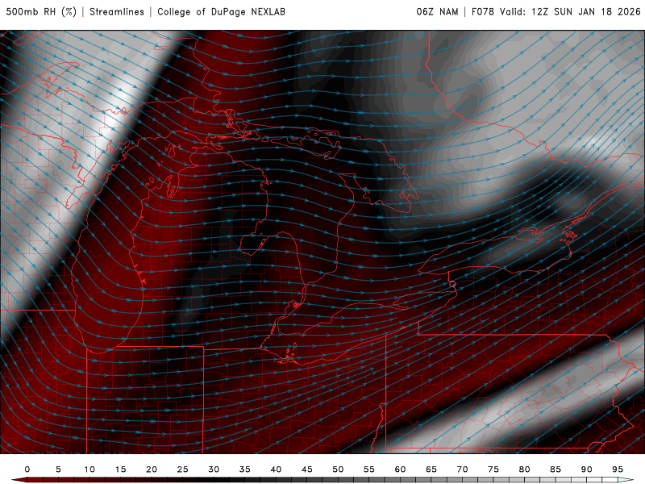Click the 90 label on color scale

587,469
